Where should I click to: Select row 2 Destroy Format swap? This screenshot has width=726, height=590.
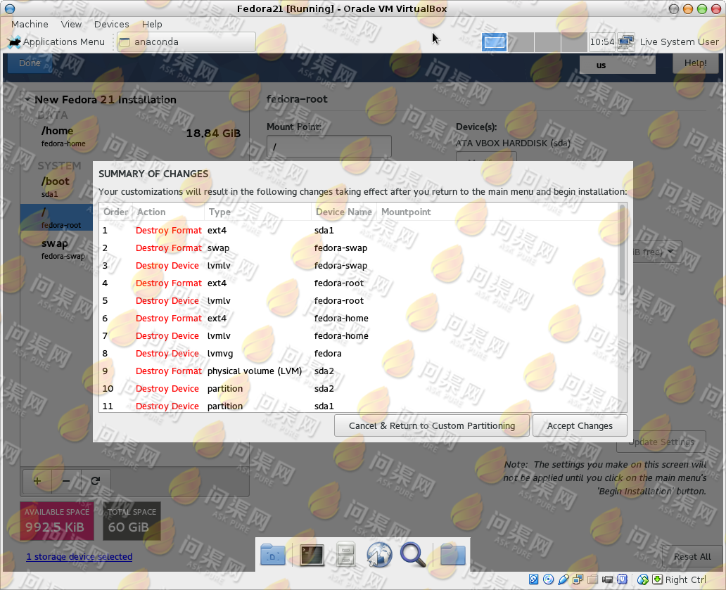[359, 248]
